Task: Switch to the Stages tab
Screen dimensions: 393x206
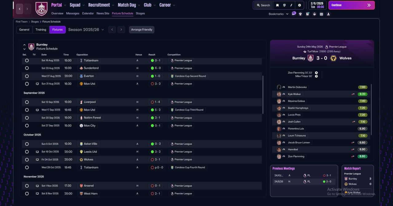Action: pos(140,13)
